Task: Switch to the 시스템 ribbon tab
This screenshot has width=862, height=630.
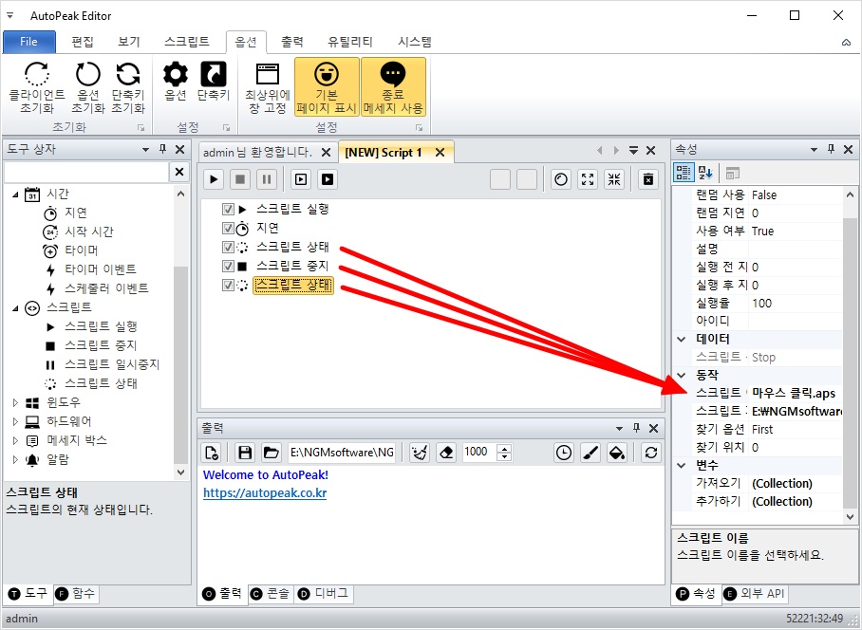Action: (x=415, y=42)
